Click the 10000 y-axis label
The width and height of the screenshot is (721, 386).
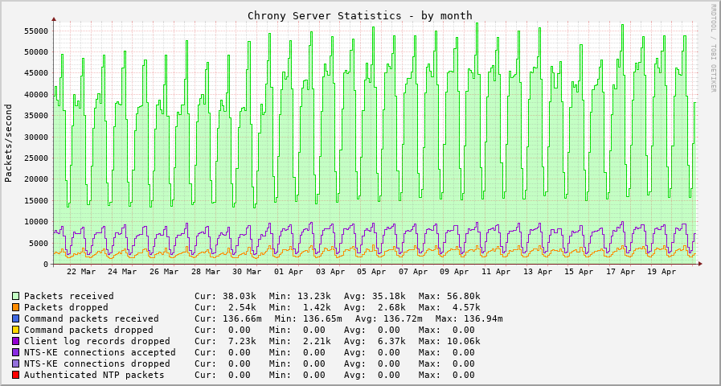[36, 222]
